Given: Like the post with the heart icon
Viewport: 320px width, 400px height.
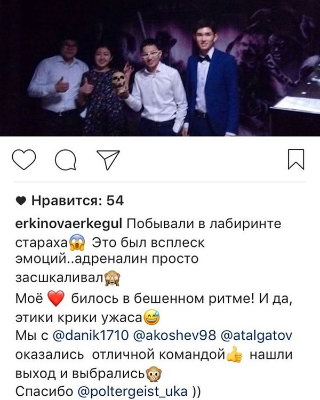Looking at the screenshot, I should coord(24,159).
